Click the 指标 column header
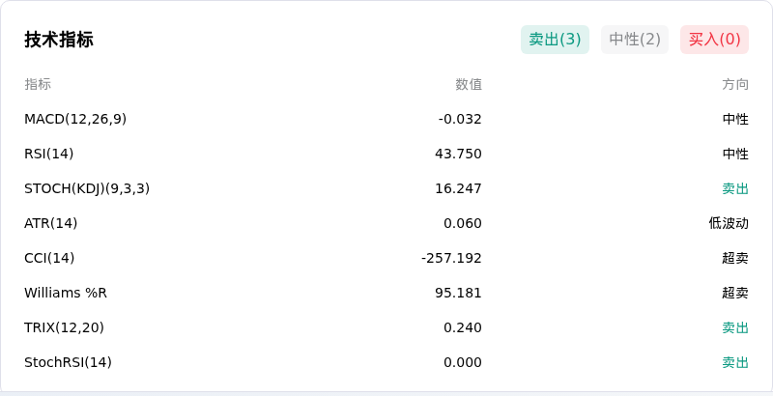773x396 pixels. (38, 84)
